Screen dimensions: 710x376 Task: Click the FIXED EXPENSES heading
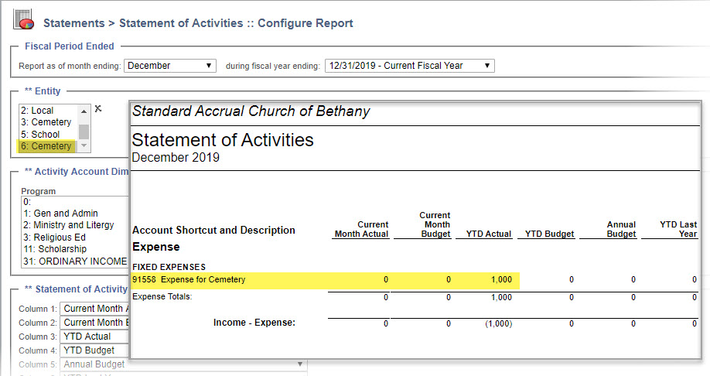[169, 267]
